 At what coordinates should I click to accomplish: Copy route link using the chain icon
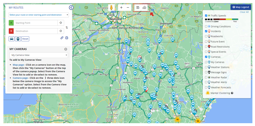[x=62, y=38]
